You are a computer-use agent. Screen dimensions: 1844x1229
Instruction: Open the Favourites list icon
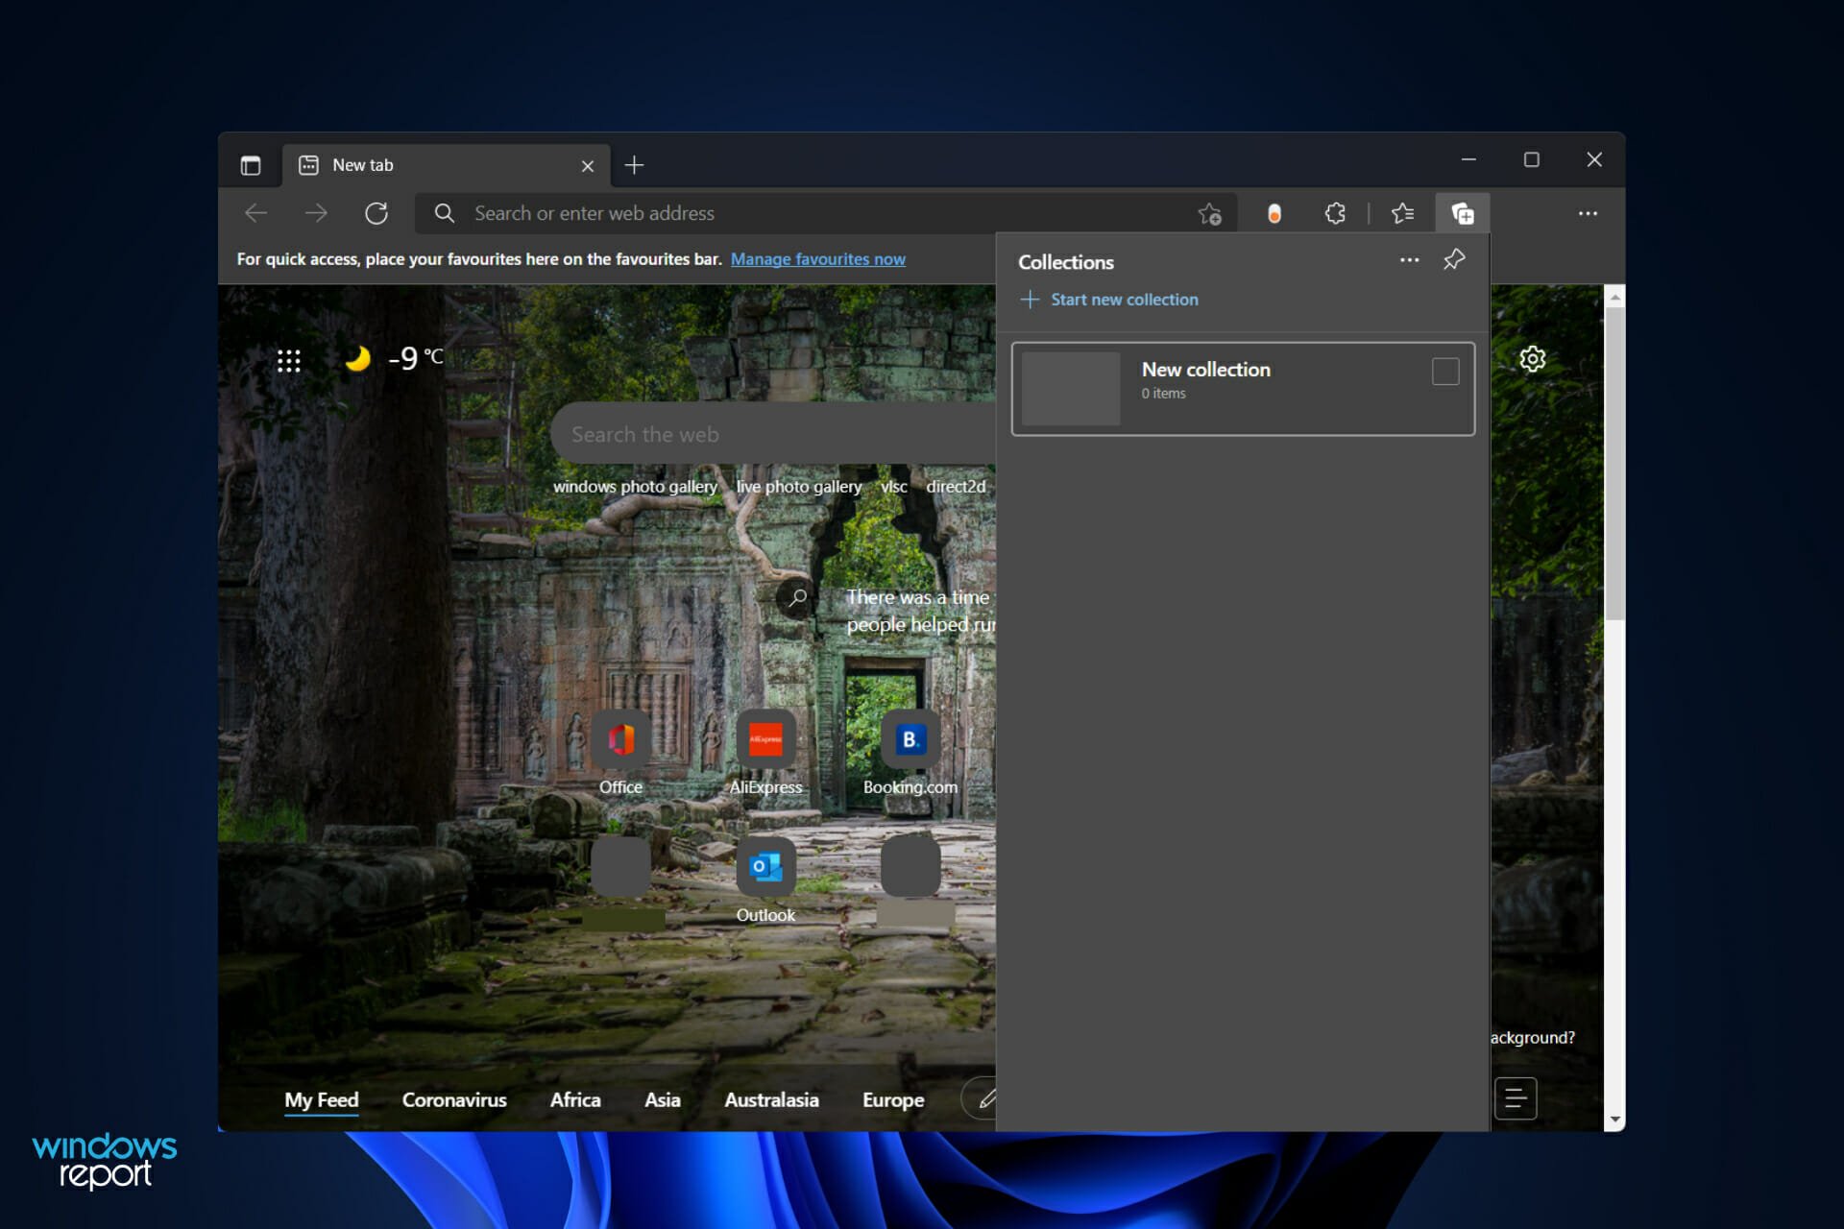tap(1402, 213)
